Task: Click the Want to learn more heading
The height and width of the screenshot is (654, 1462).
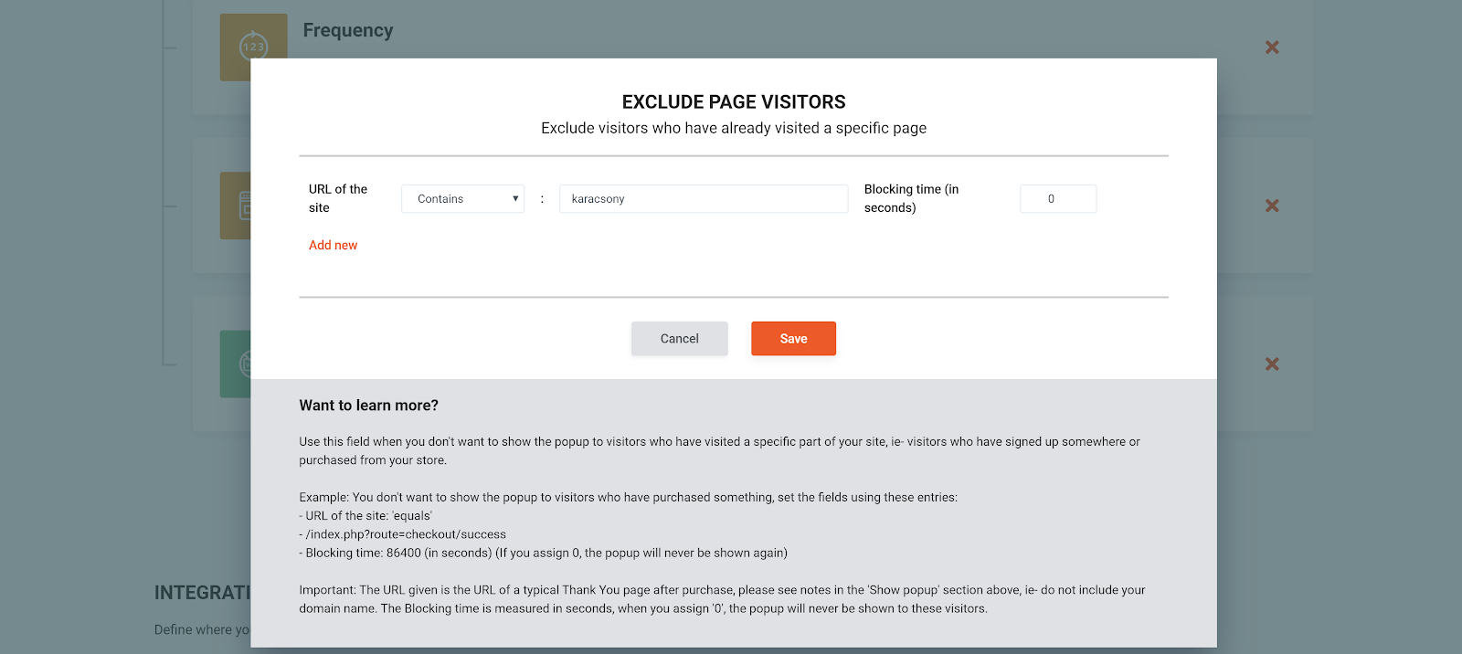Action: click(368, 406)
